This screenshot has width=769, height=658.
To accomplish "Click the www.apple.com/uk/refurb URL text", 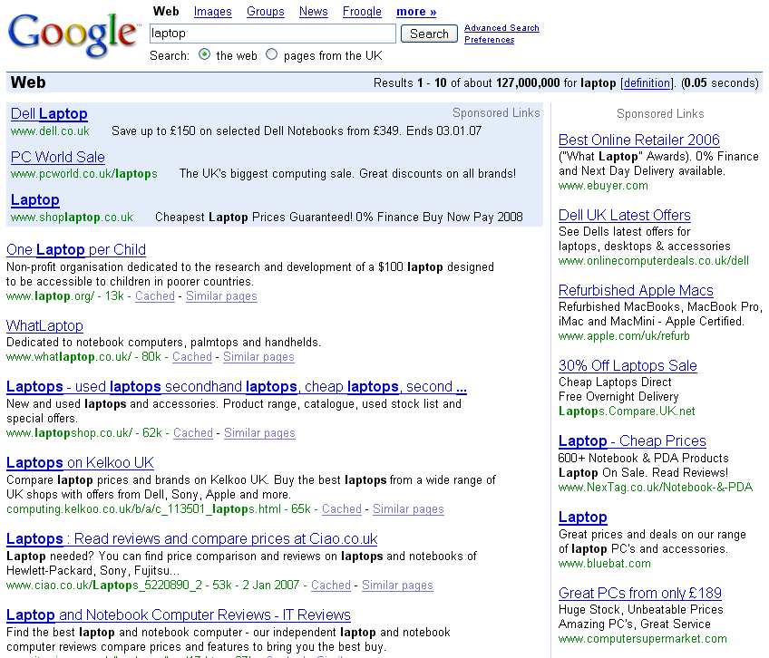I will click(624, 336).
